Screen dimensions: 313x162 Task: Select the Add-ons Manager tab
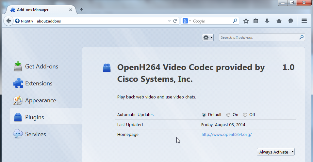click(x=41, y=10)
